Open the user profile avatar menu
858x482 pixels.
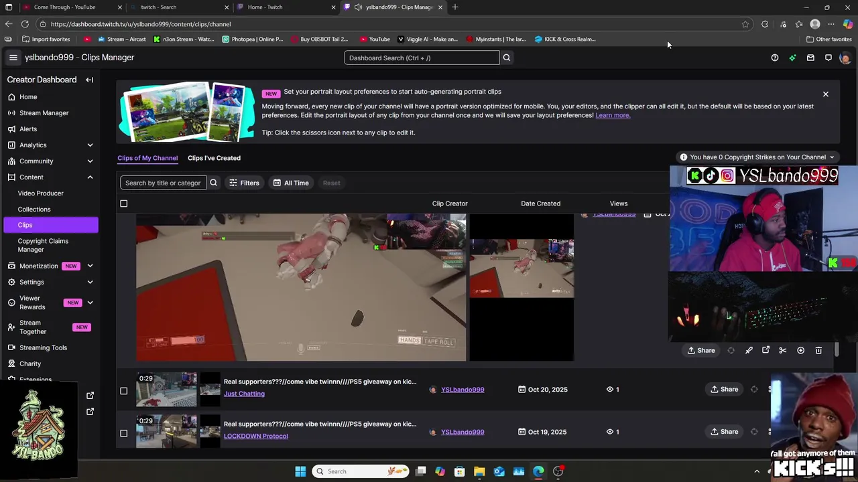tap(845, 58)
